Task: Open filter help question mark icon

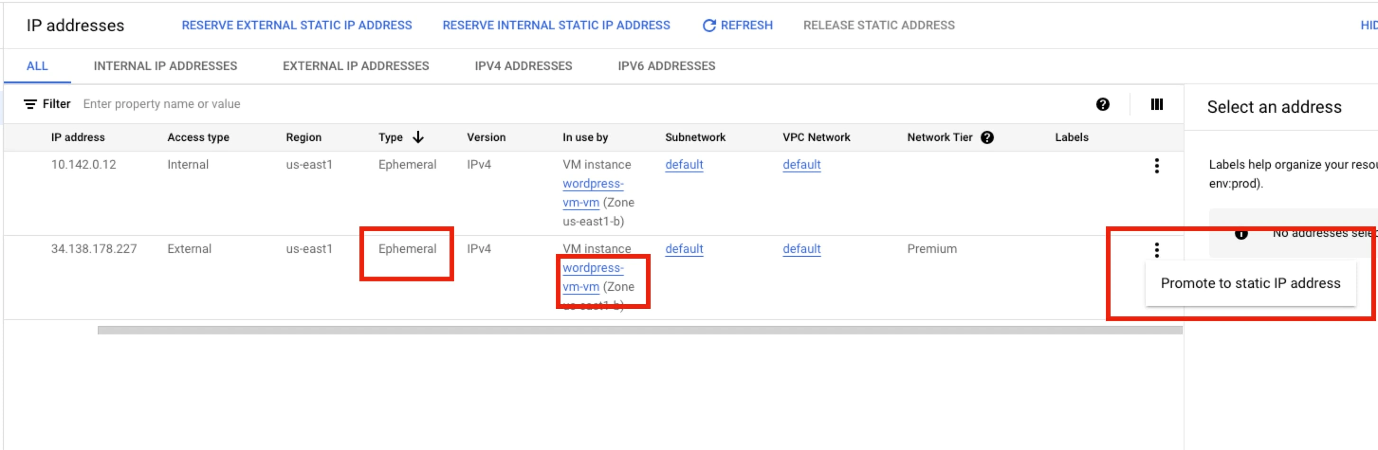Action: pos(1102,104)
